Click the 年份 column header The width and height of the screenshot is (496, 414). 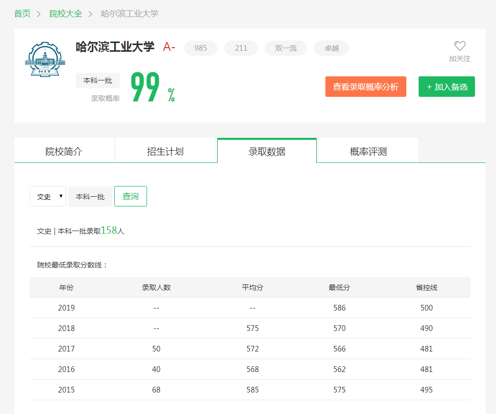tap(67, 287)
